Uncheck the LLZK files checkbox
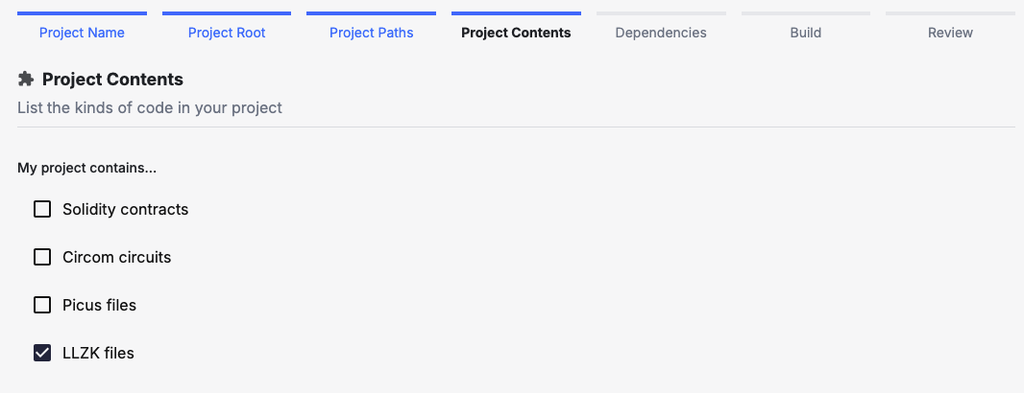The height and width of the screenshot is (393, 1024). [x=42, y=353]
